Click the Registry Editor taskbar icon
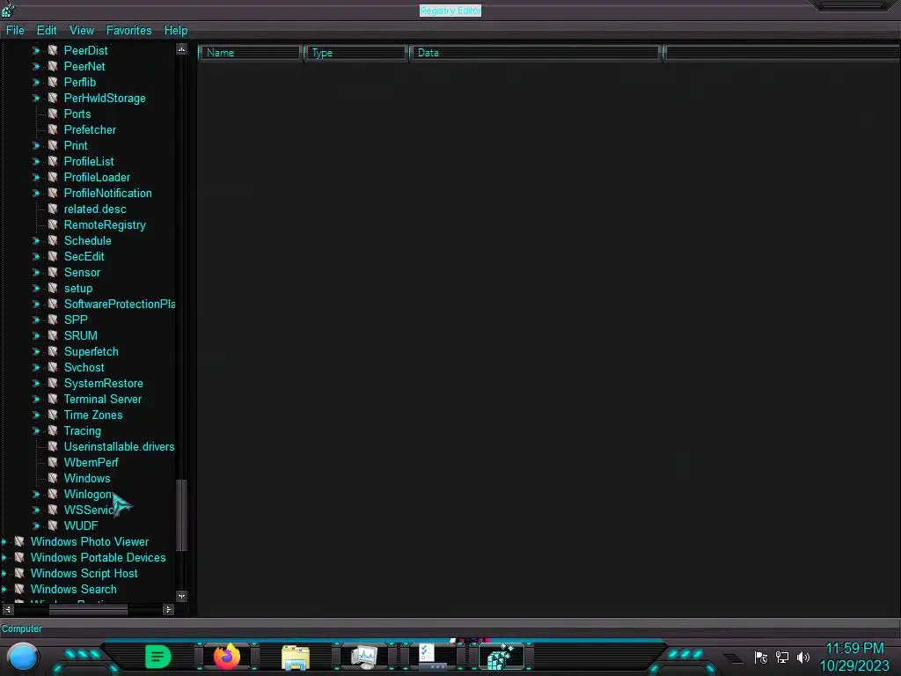The image size is (901, 676). 501,657
